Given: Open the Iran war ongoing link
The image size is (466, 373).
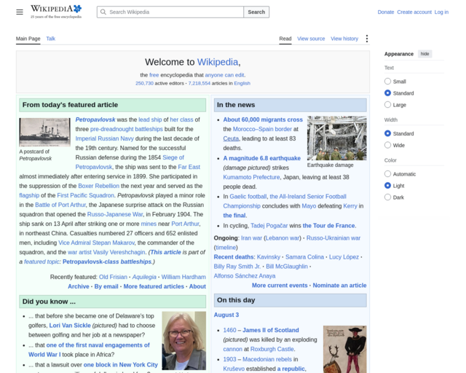Looking at the screenshot, I should [x=251, y=238].
